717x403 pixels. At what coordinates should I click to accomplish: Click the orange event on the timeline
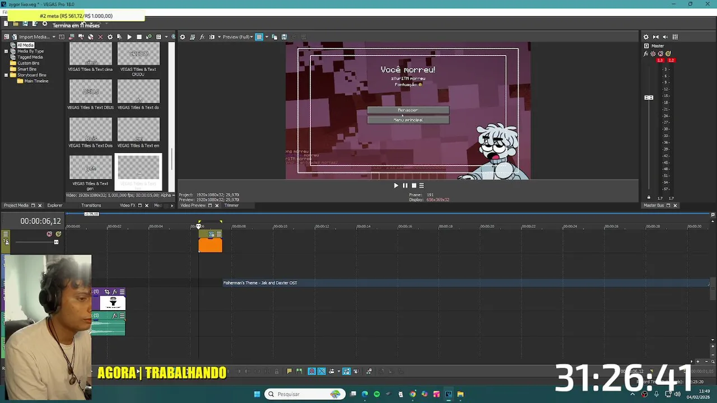pyautogui.click(x=210, y=245)
